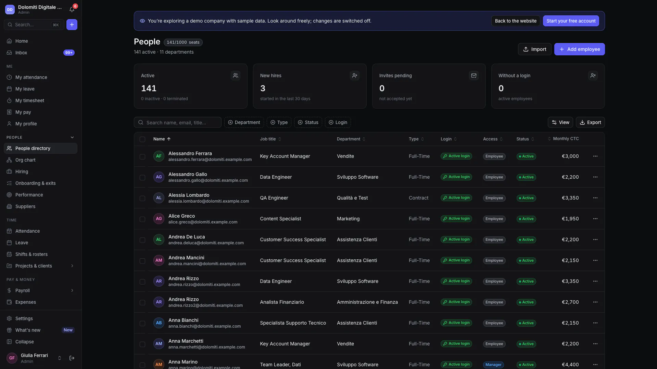Open row actions menu for Alessandro Ferrara
Screen dimensions: 657x369
595,156
